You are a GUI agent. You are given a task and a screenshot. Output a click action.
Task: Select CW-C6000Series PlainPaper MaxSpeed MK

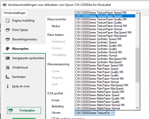(x=105, y=85)
